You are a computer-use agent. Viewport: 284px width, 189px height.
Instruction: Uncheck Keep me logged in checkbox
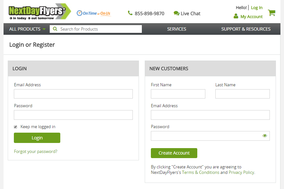pyautogui.click(x=15, y=127)
